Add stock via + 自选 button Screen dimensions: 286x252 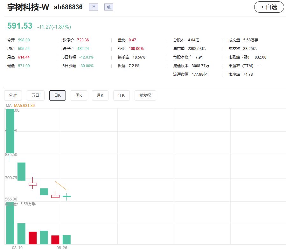[269, 7]
